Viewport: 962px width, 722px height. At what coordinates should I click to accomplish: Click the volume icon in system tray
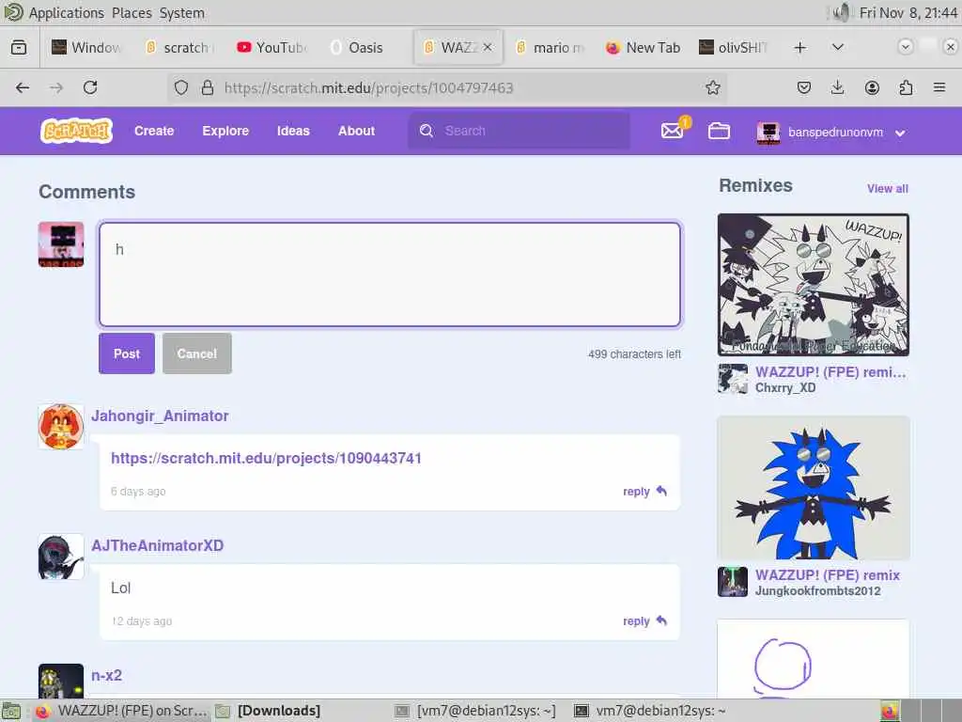pos(841,12)
